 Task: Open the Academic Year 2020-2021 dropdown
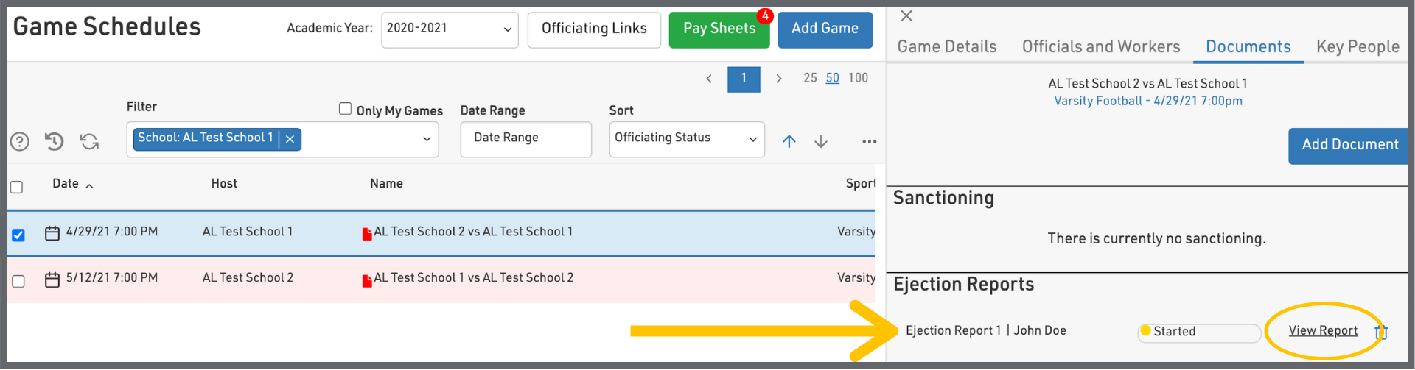coord(450,29)
